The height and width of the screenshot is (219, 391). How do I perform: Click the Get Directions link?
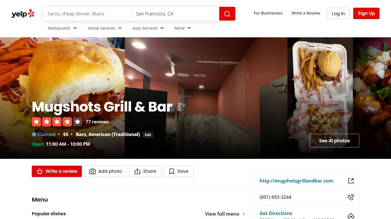pos(276,213)
